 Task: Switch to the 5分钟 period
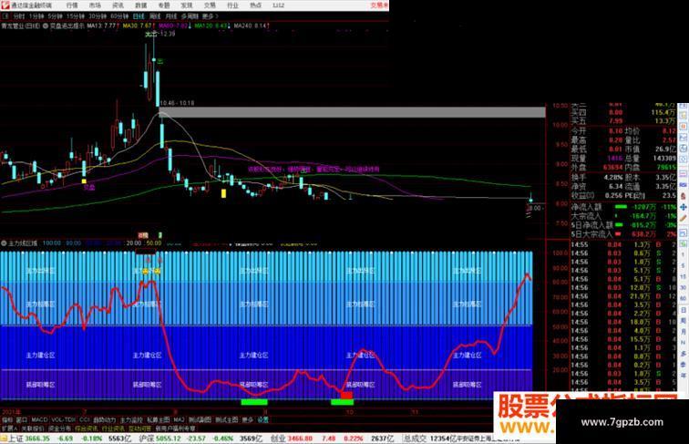pos(55,16)
